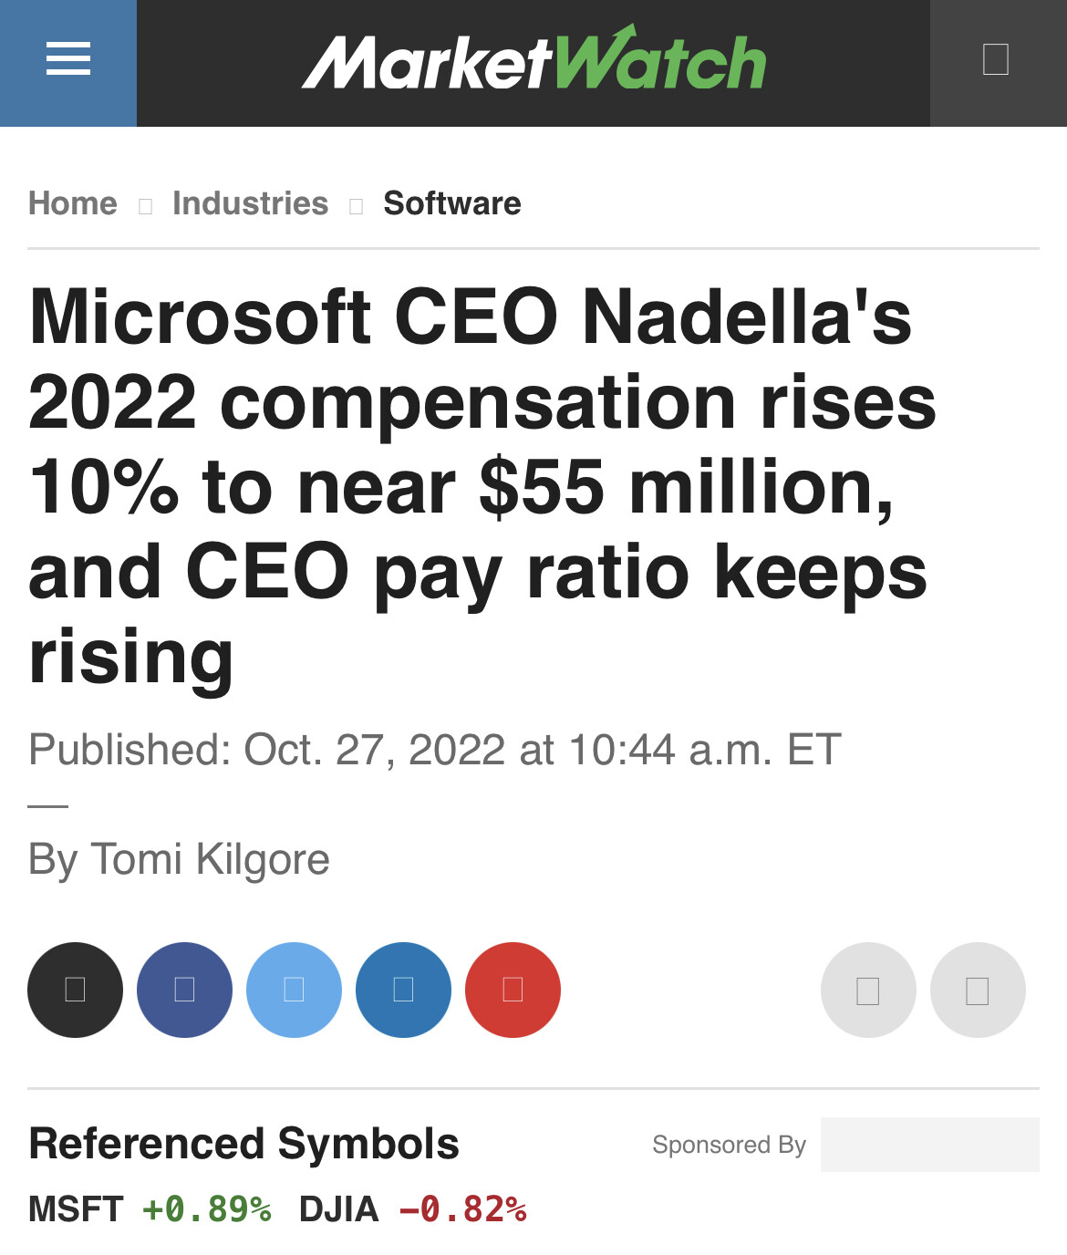Click the MarketWatch logo

point(533,62)
